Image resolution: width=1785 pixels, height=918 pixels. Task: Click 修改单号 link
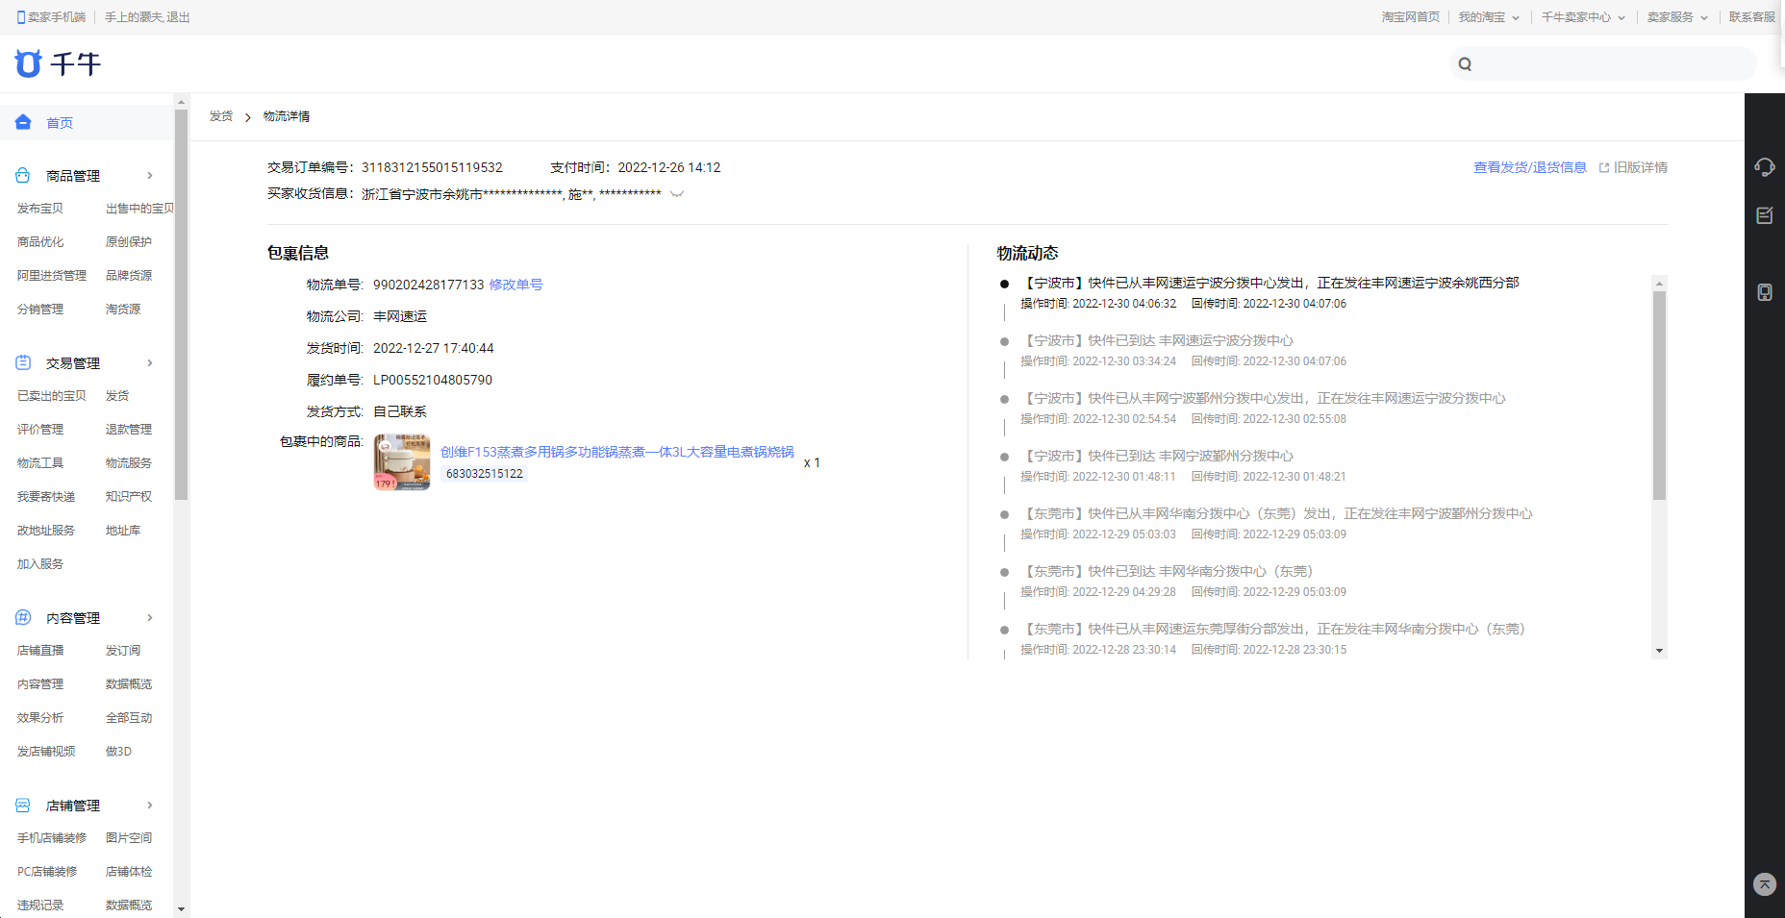point(515,285)
